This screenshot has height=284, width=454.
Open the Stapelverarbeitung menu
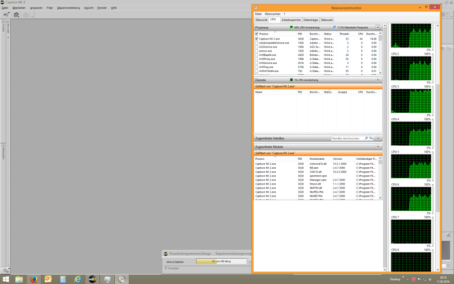pyautogui.click(x=68, y=8)
